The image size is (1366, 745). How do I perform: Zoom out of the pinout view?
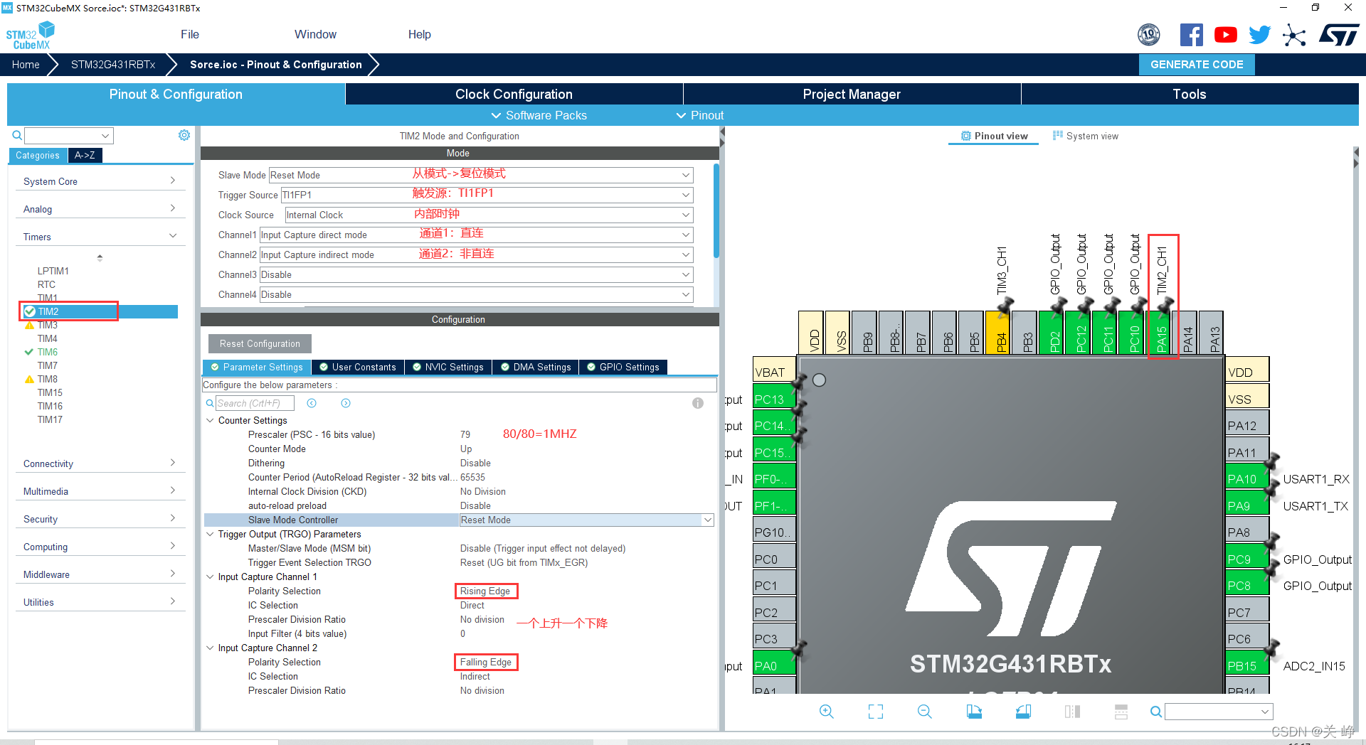tap(924, 712)
